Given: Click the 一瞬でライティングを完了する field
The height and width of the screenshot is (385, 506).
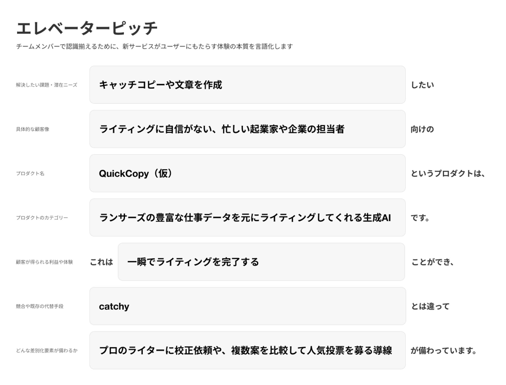Looking at the screenshot, I should point(261,262).
